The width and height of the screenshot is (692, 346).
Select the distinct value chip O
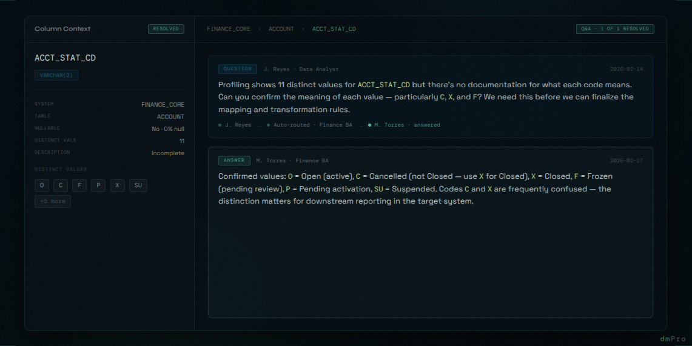(42, 185)
